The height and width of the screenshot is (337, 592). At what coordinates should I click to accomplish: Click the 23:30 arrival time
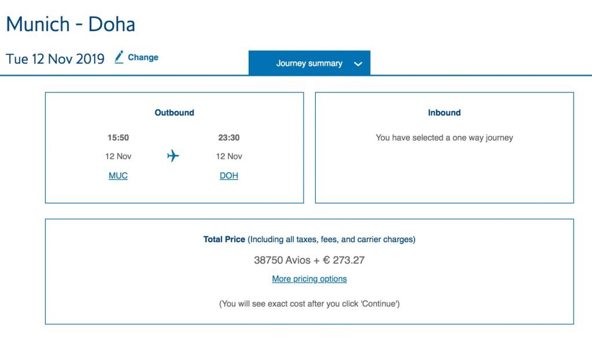pos(229,138)
